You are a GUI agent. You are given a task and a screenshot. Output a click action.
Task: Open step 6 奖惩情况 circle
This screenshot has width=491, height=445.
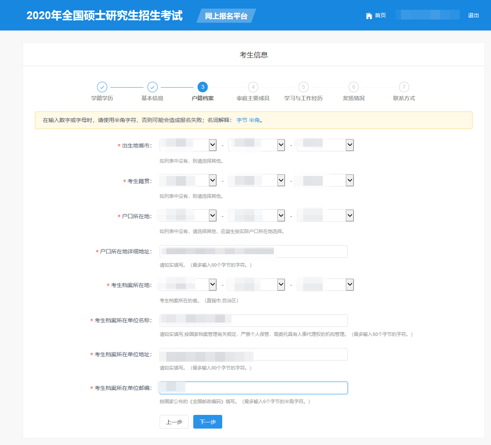[x=354, y=87]
